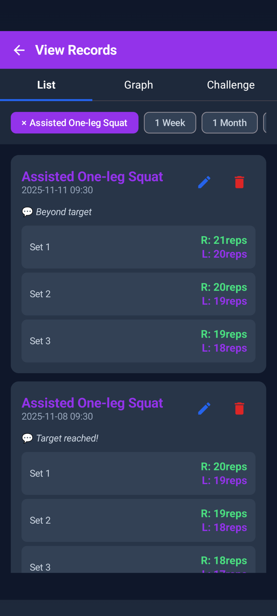Tap the comment bubble beside Beyond target
This screenshot has width=277, height=616.
[x=27, y=212]
